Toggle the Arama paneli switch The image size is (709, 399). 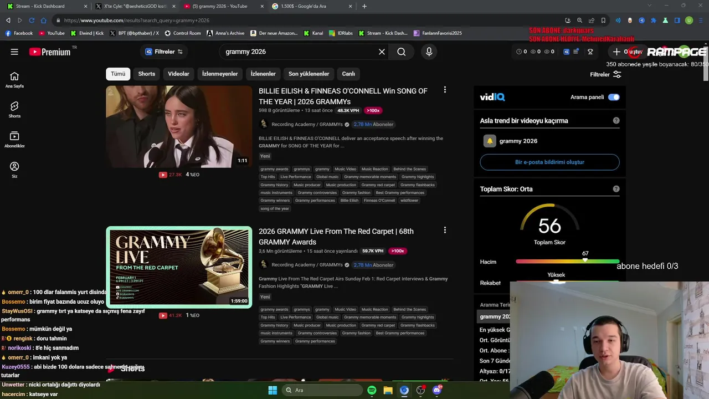614,97
